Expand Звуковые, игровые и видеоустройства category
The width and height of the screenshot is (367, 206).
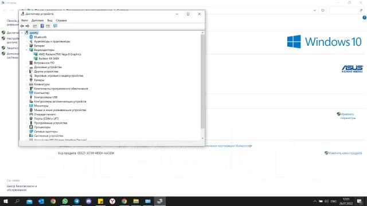point(26,76)
